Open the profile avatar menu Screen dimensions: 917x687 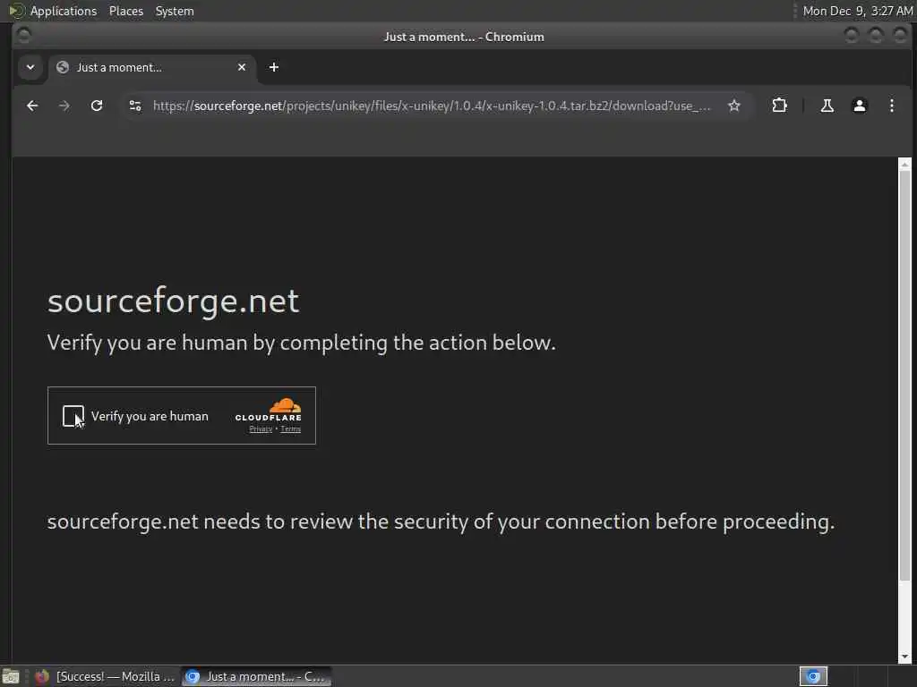coord(859,106)
